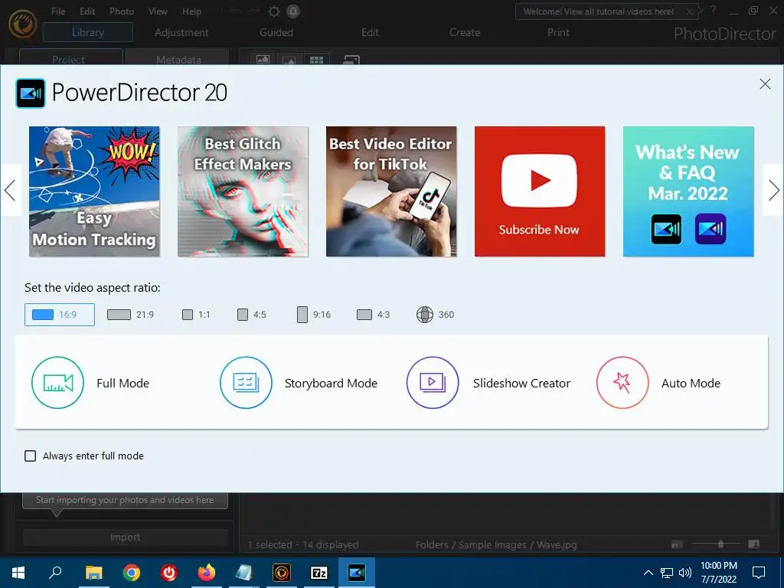Switch to the Create tab in PhotoDirector
The width and height of the screenshot is (784, 588).
(x=465, y=32)
